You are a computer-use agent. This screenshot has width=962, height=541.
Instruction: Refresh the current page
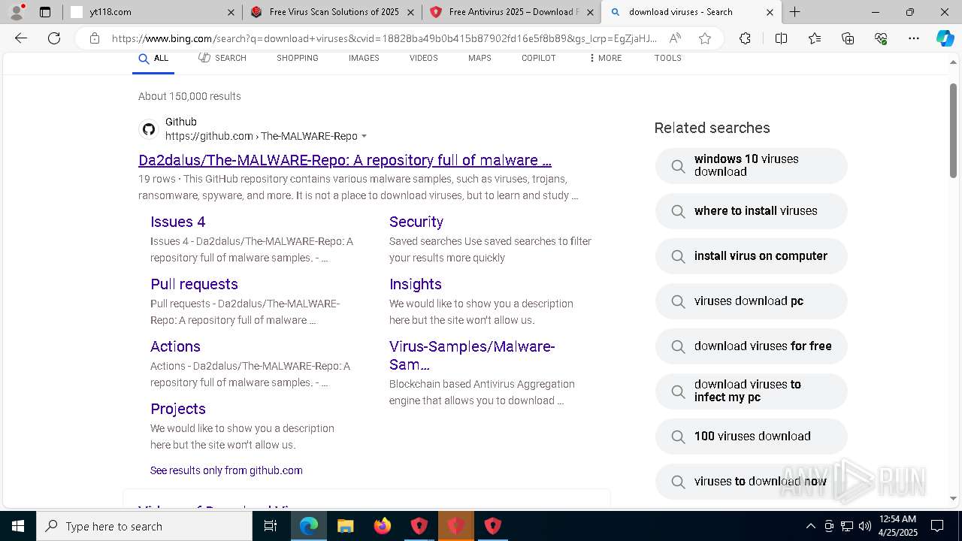(x=54, y=38)
